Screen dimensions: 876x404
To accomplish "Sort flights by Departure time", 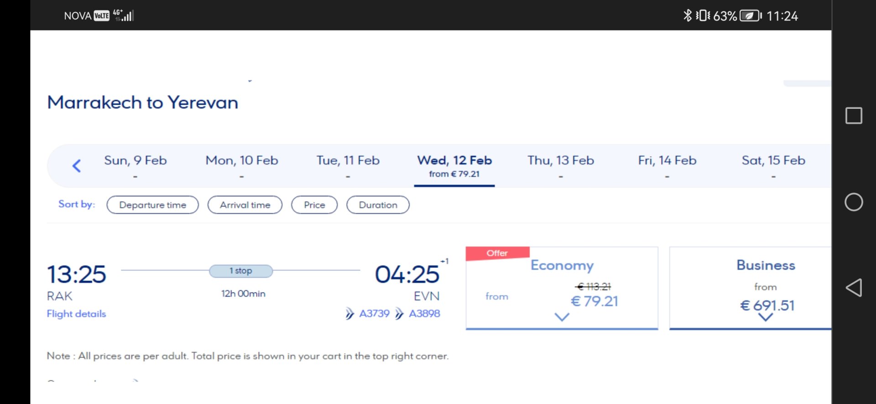I will pos(153,205).
